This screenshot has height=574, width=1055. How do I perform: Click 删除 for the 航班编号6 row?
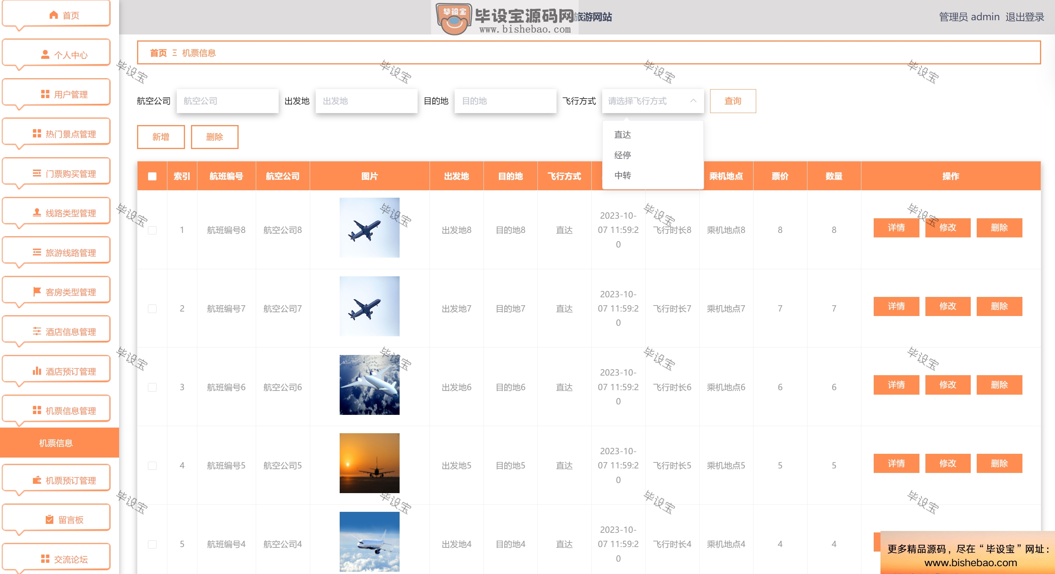click(999, 385)
